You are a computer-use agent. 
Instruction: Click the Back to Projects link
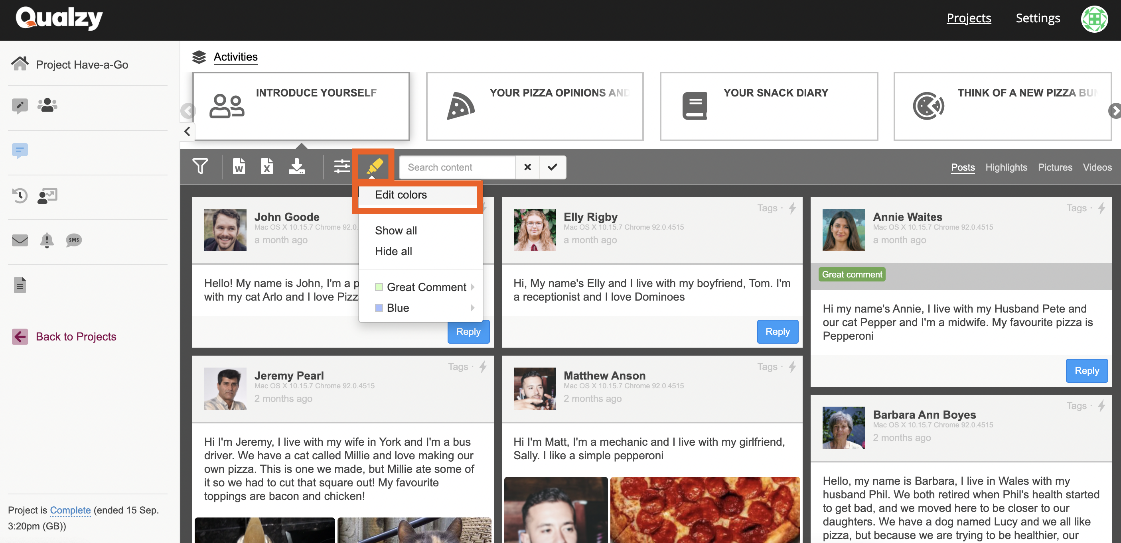(x=76, y=336)
